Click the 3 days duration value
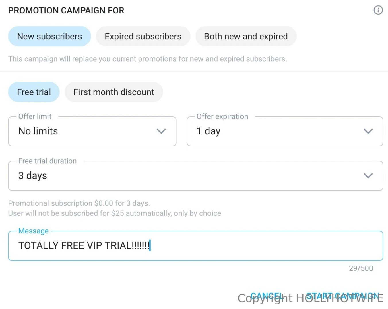The image size is (388, 309). tap(33, 176)
